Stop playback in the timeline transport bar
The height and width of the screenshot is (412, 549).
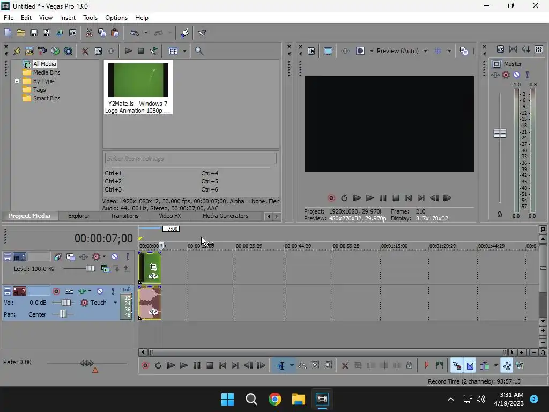pos(210,366)
